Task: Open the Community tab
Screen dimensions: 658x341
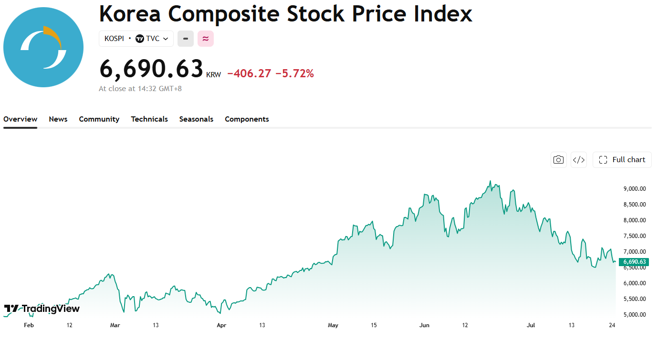Action: pyautogui.click(x=99, y=119)
